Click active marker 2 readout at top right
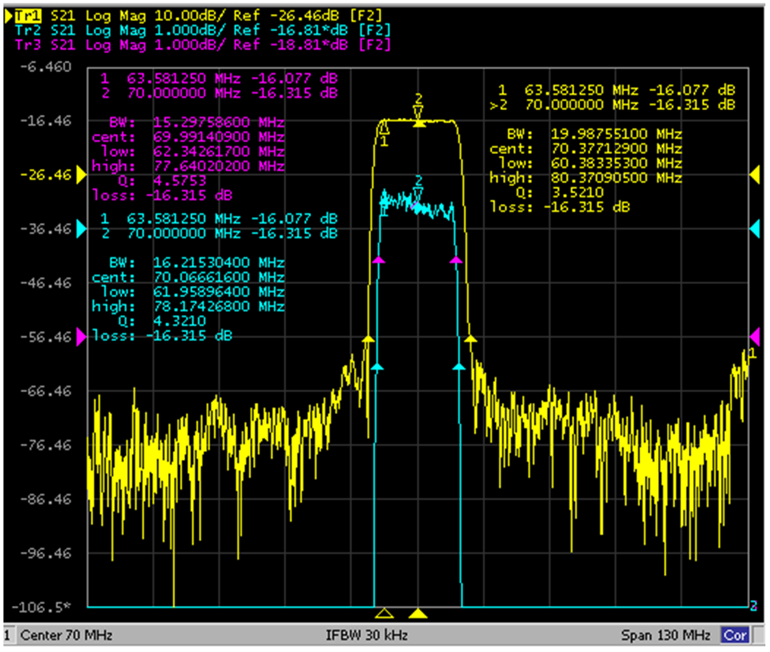This screenshot has height=652, width=770. tap(612, 105)
